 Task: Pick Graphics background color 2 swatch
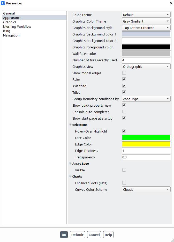pyautogui.click(x=146, y=41)
